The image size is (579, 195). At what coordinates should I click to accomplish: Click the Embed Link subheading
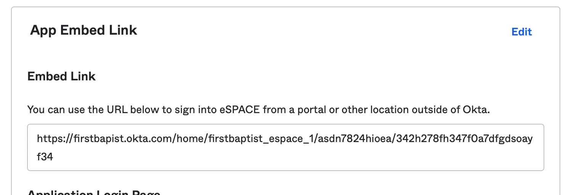pos(61,76)
